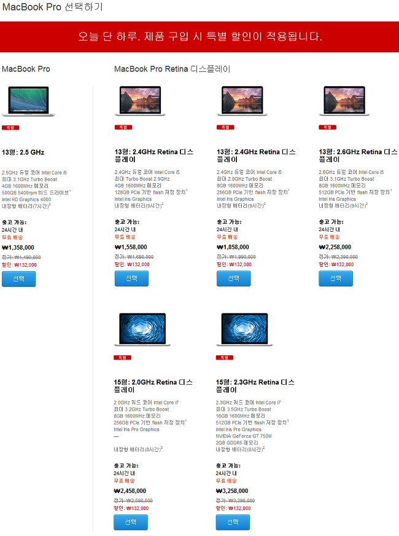Click the 15형: 2.3GHz Retina product title
Screen dimensions: 399x536
255,386
